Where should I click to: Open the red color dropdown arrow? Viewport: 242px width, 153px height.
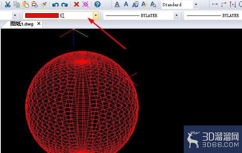click(96, 15)
